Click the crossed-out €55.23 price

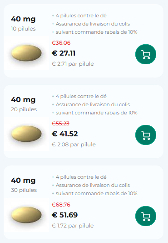[x=60, y=124]
